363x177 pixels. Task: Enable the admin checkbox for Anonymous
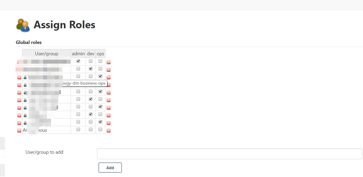(x=78, y=129)
